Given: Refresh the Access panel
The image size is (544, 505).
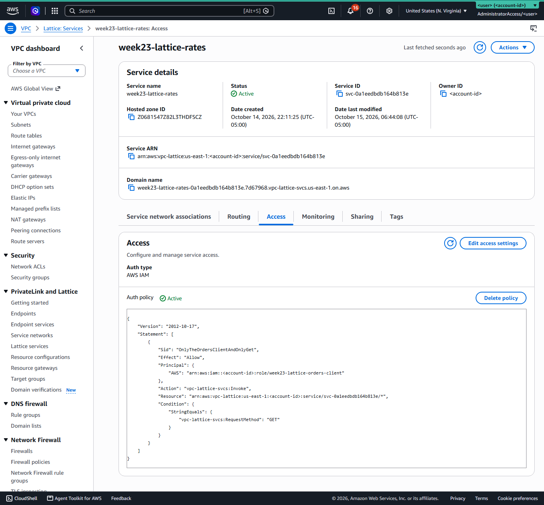Looking at the screenshot, I should point(450,243).
